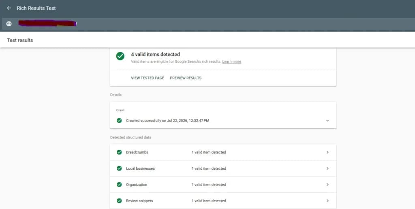Click the green check beside Breadcrumbs
Image resolution: width=415 pixels, height=209 pixels.
pos(120,152)
